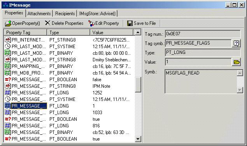Click the binary icon of the cb:52 row

pyautogui.click(x=8, y=132)
